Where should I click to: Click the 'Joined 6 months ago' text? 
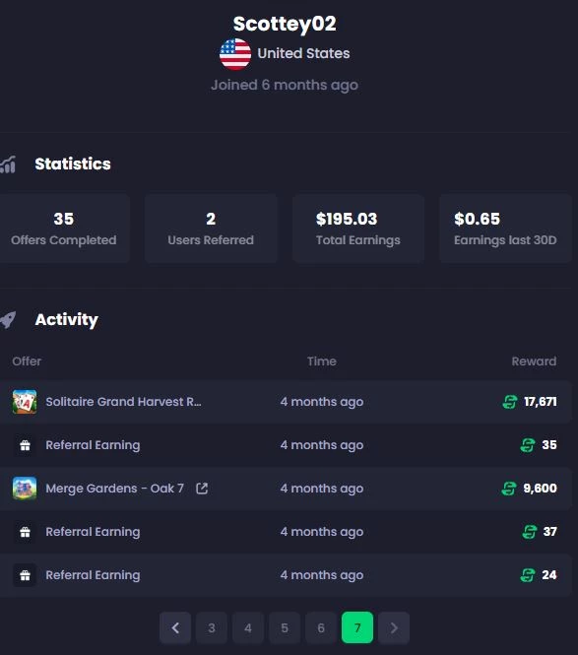click(285, 86)
